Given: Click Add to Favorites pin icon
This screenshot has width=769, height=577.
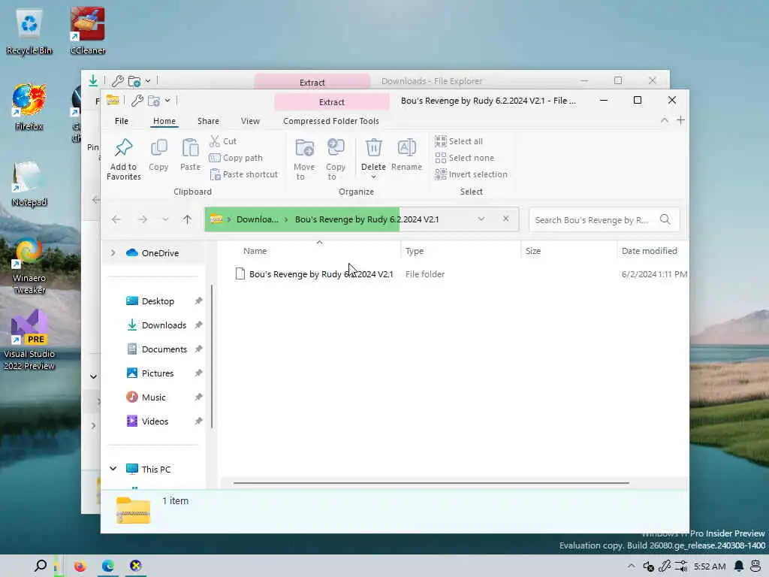Looking at the screenshot, I should (x=124, y=148).
